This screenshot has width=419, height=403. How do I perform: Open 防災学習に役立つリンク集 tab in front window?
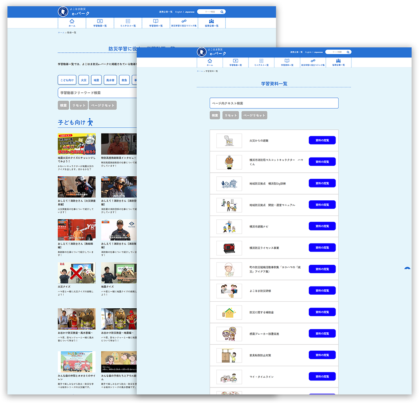click(x=313, y=63)
